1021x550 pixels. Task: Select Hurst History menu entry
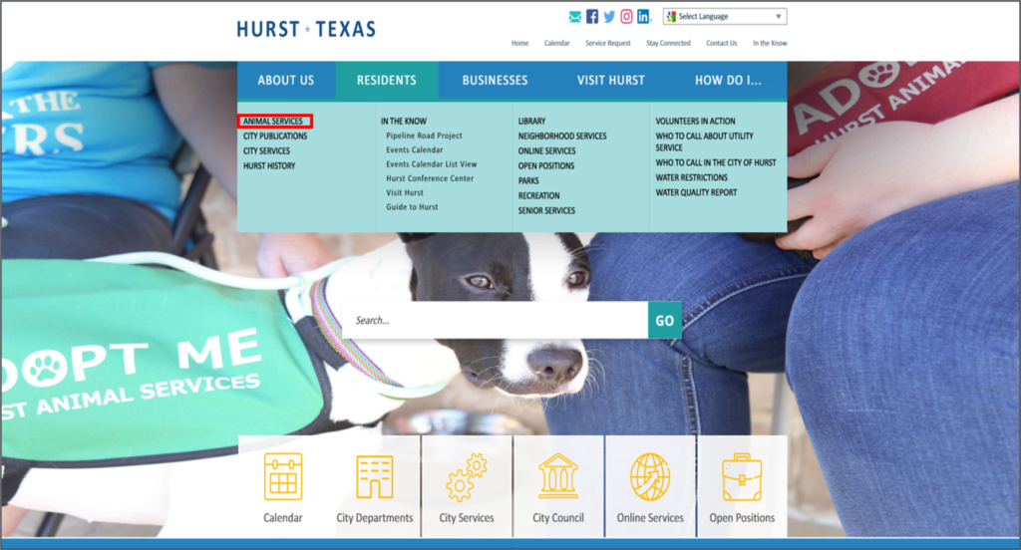pos(269,166)
